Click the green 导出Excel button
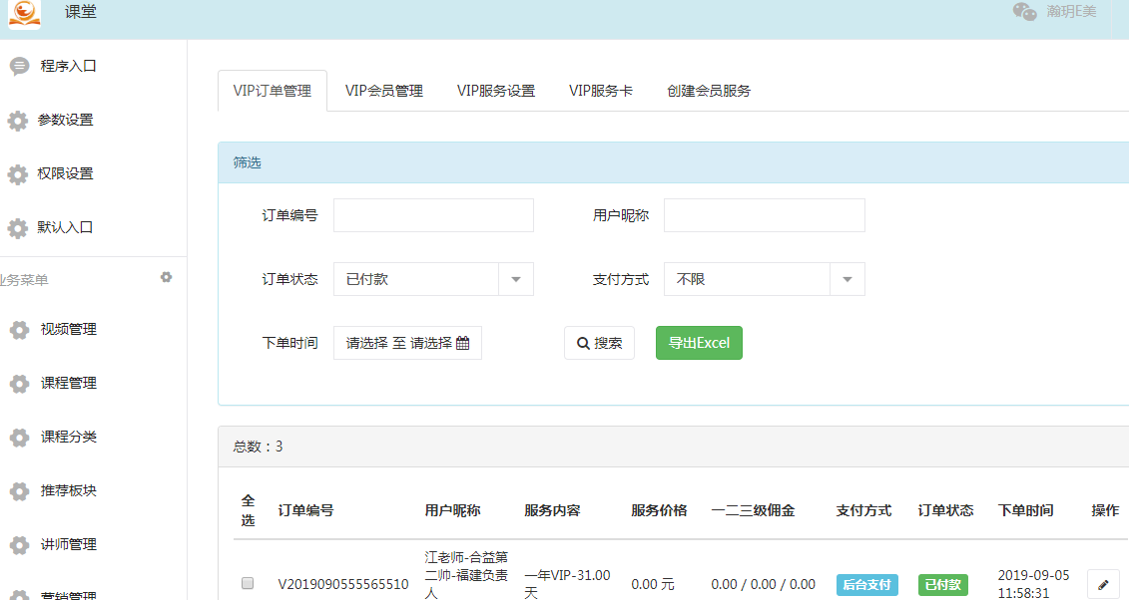Viewport: 1129px width, 600px height. click(699, 343)
